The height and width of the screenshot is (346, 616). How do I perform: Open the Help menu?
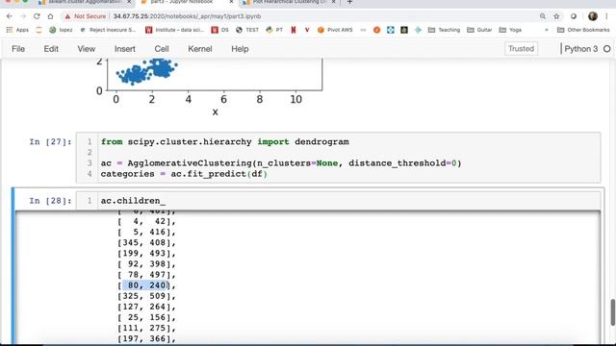tap(240, 49)
